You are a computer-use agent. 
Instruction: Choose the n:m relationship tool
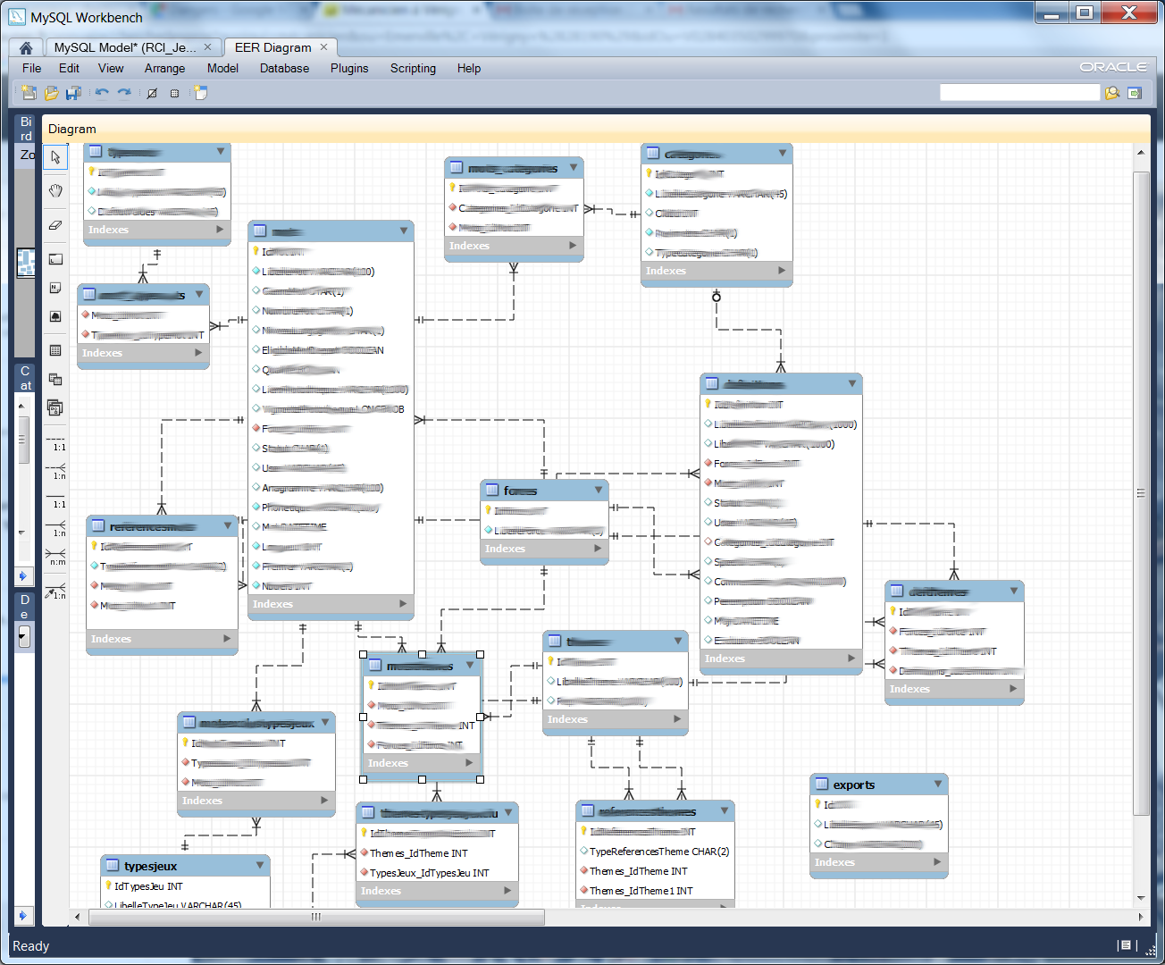point(56,558)
